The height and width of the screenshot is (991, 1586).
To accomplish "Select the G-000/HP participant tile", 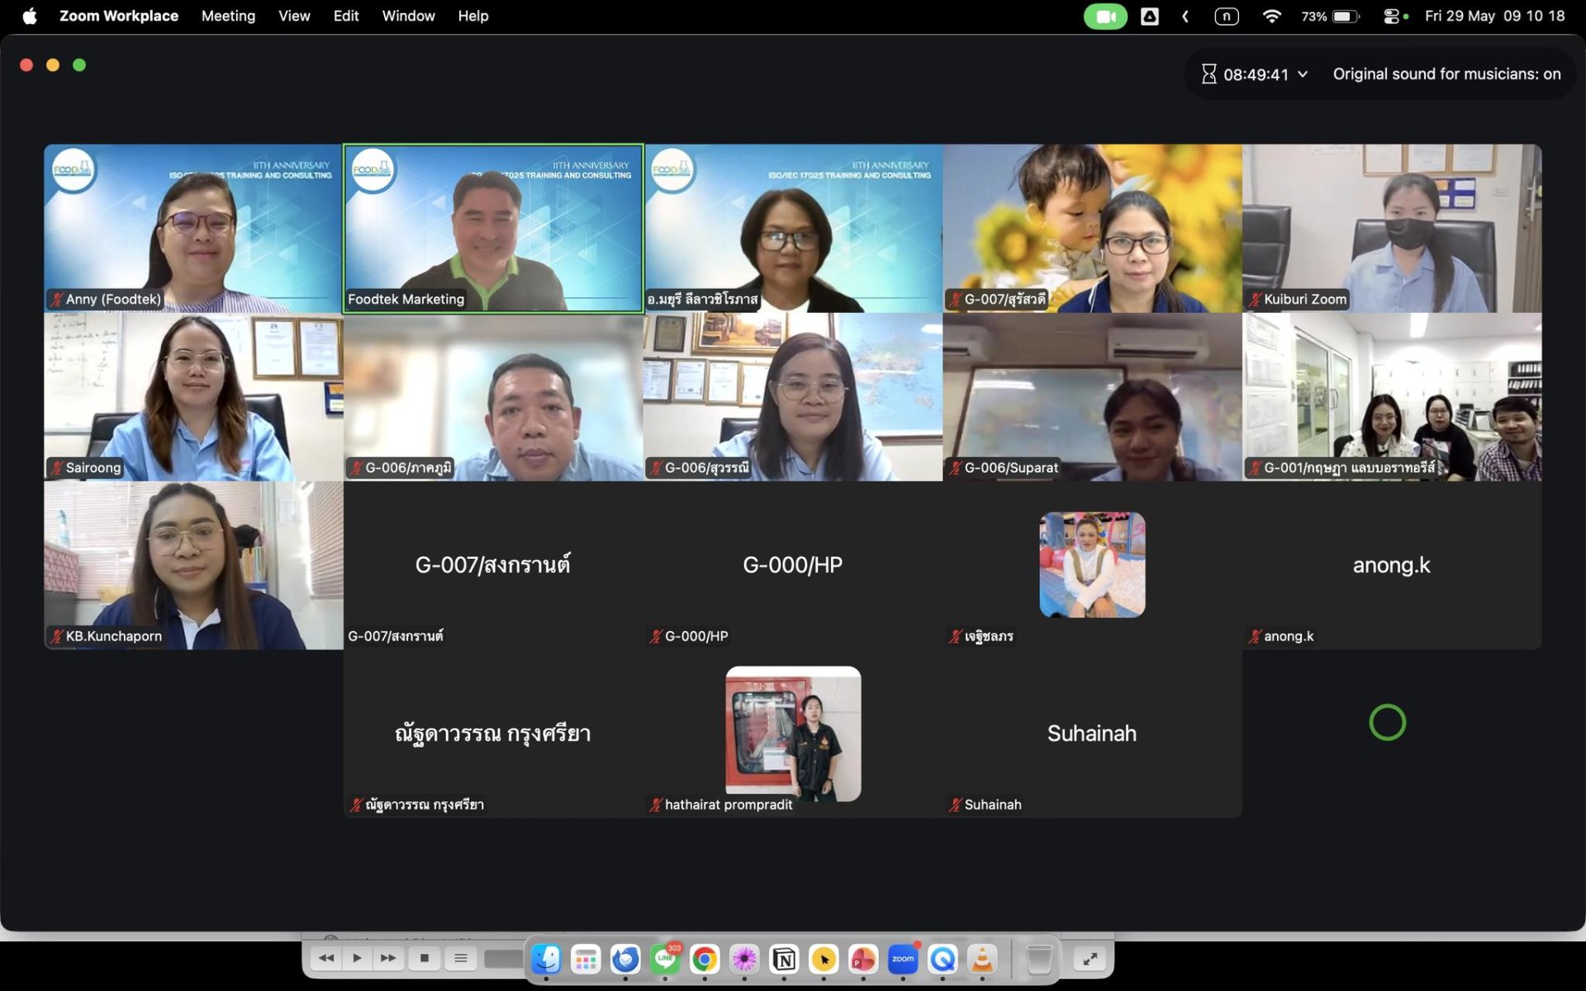I will point(793,566).
